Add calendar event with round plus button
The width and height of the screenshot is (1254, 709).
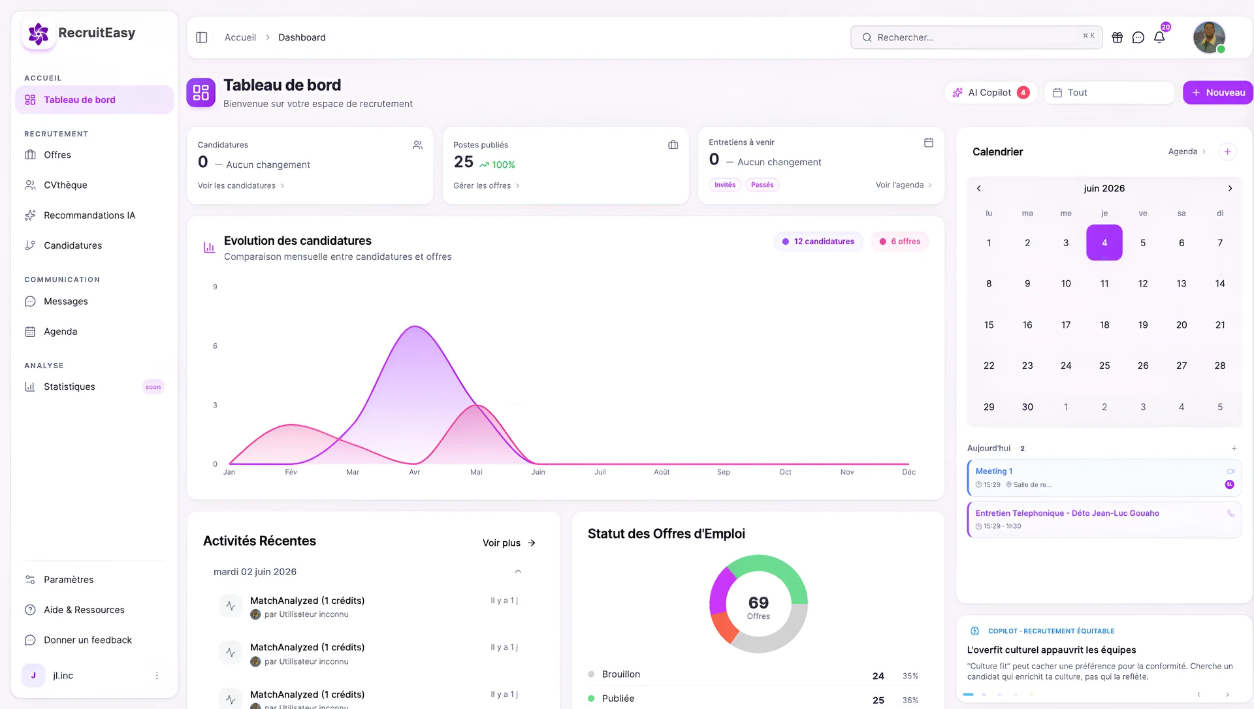(x=1227, y=151)
